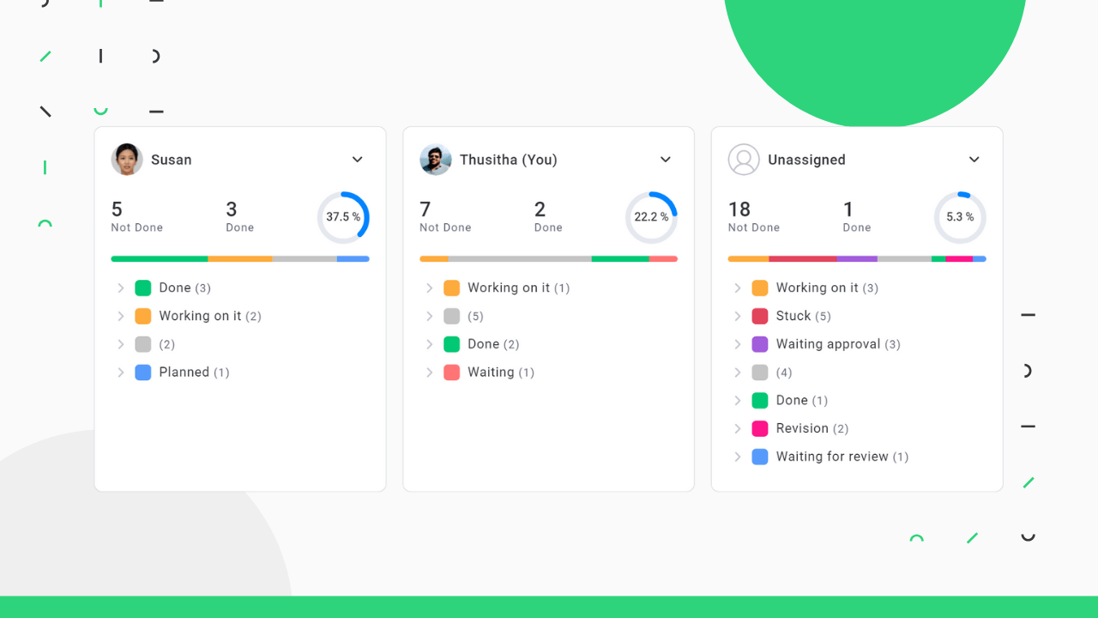
Task: Expand Unassigned Waiting for review (1) group
Action: pos(738,457)
